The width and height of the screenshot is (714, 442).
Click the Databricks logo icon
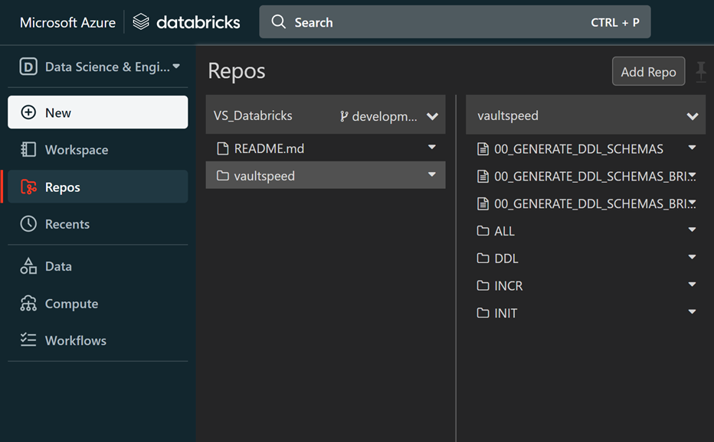(141, 22)
